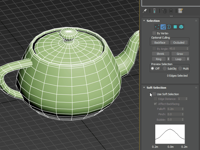The image size is (200, 150).
Task: Toggle Affect Backfacing checkbox
Action: pos(155,104)
